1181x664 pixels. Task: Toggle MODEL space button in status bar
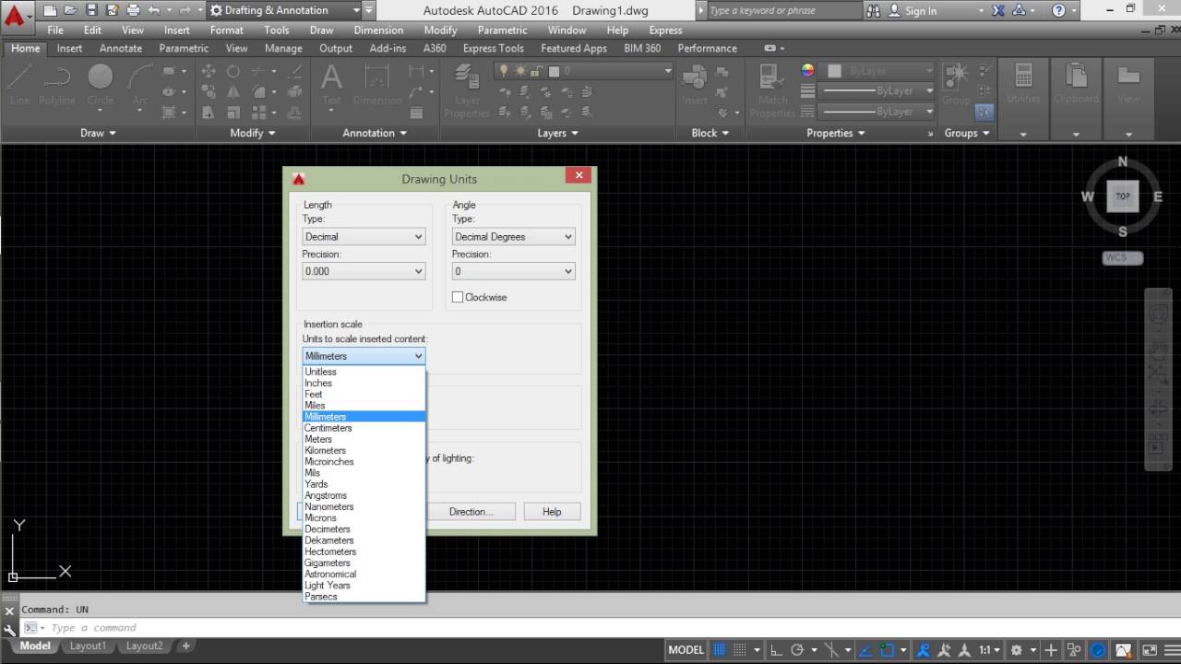(x=686, y=649)
